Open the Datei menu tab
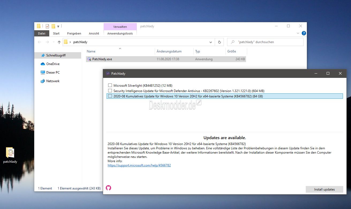 tap(42, 33)
